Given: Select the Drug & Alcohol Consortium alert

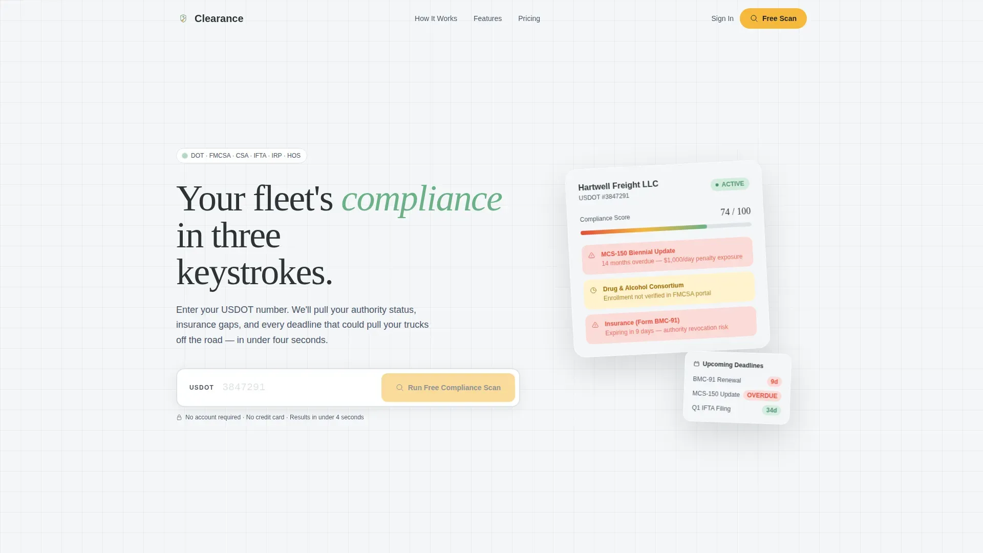Looking at the screenshot, I should 669,290.
